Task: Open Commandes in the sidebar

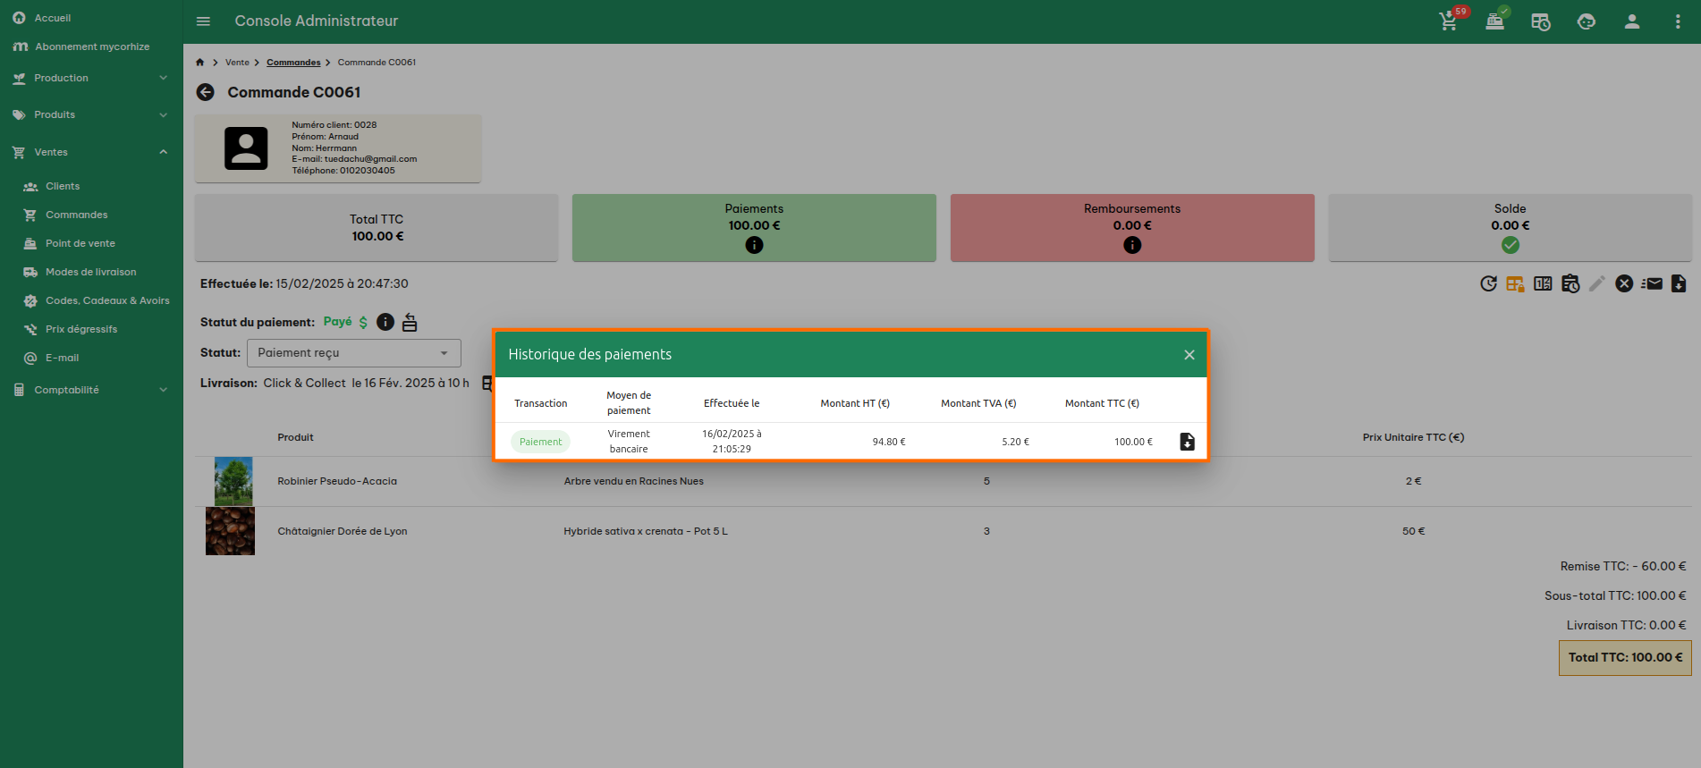Action: tap(76, 215)
